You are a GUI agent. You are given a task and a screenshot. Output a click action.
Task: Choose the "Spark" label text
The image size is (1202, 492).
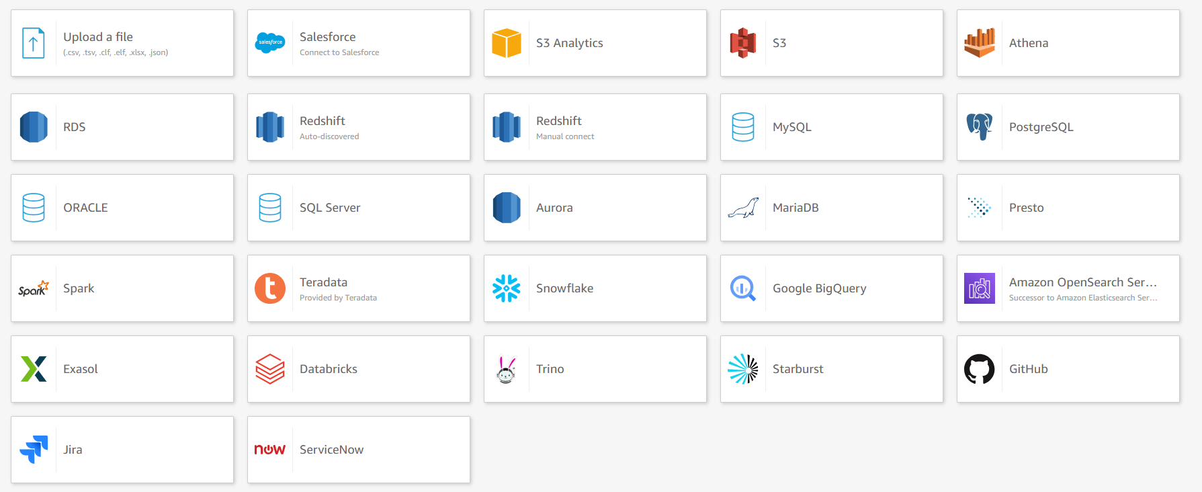79,288
